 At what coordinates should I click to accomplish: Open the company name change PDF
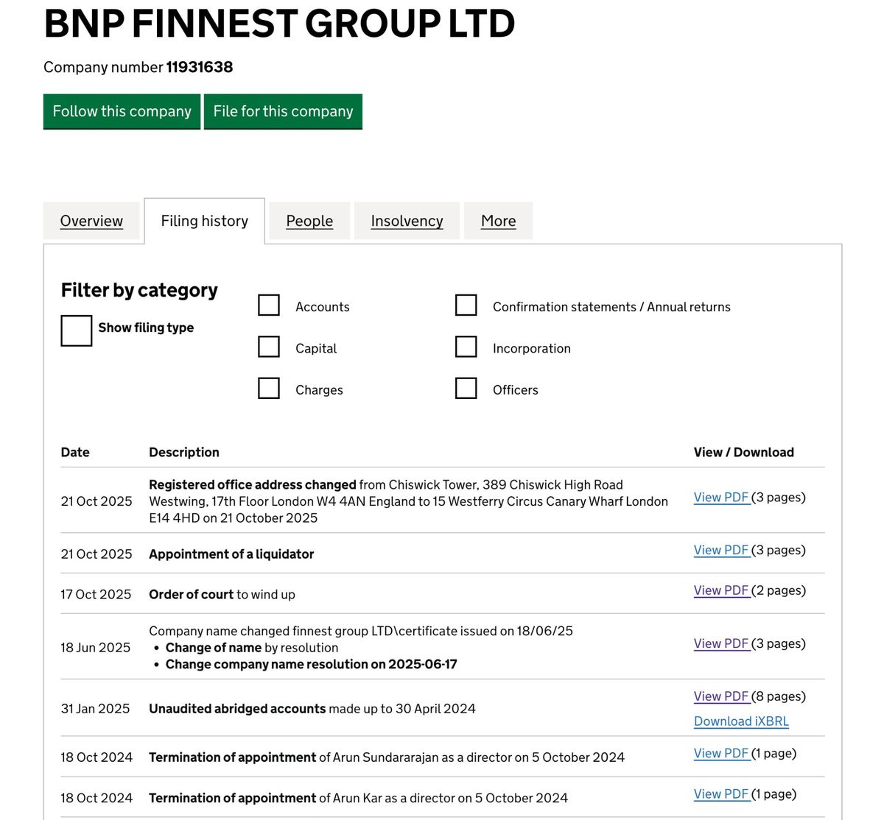pos(722,643)
